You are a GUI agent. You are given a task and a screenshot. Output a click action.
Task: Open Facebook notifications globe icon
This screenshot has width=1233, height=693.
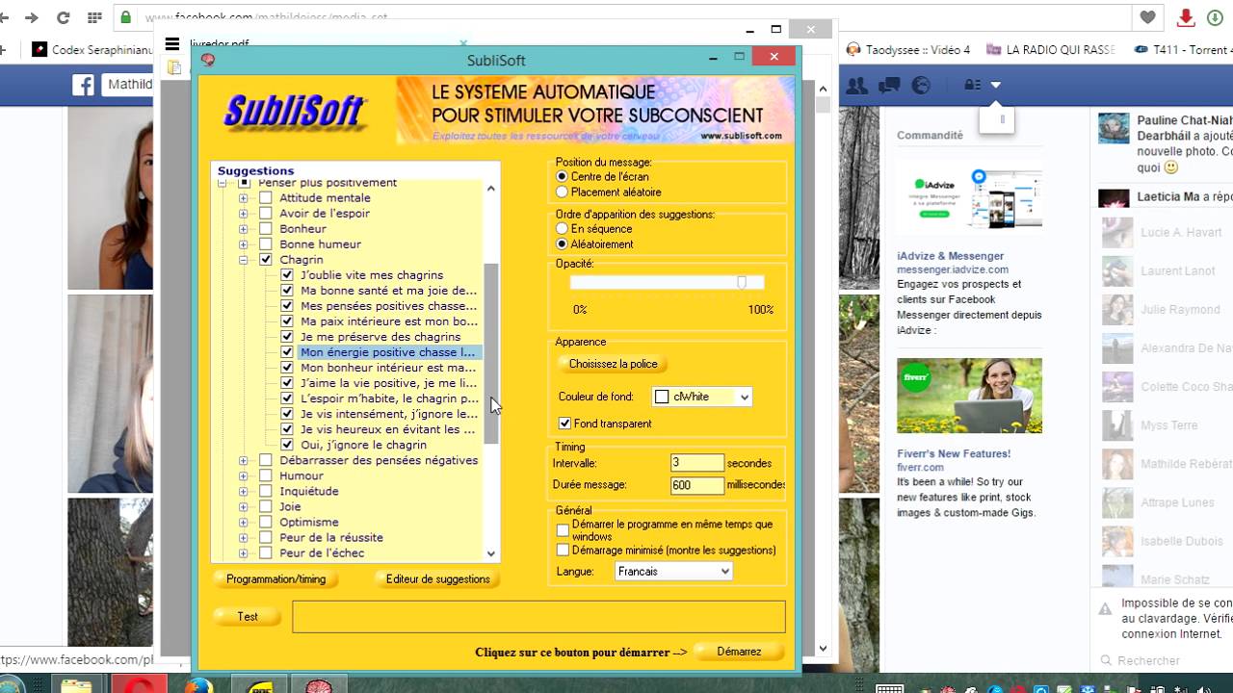tap(921, 85)
